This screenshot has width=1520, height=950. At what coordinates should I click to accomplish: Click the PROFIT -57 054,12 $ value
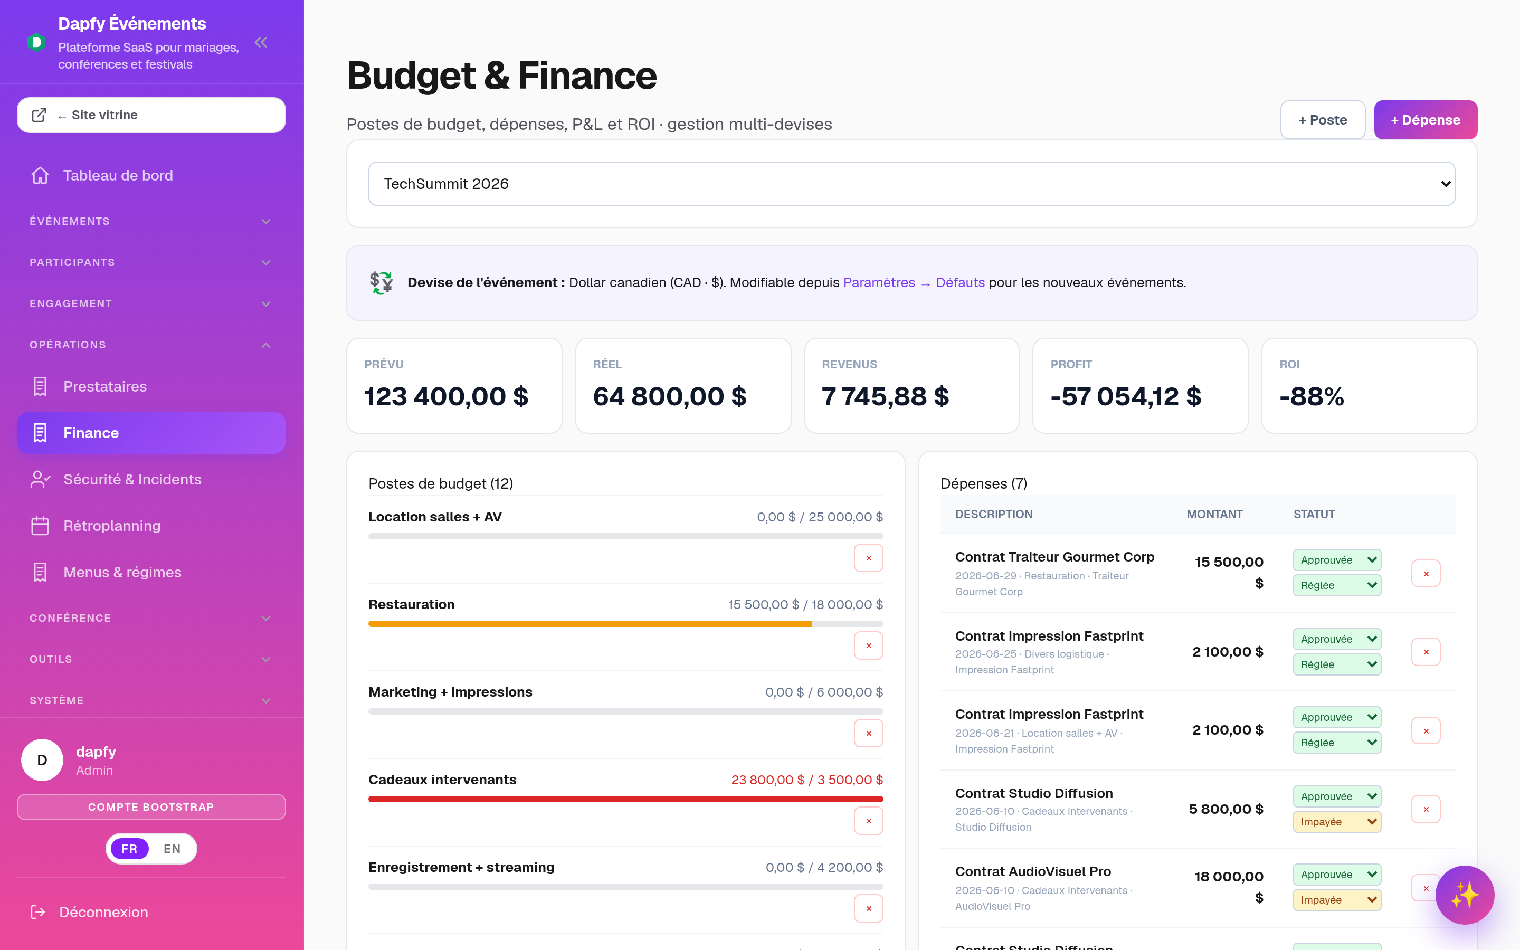point(1126,396)
